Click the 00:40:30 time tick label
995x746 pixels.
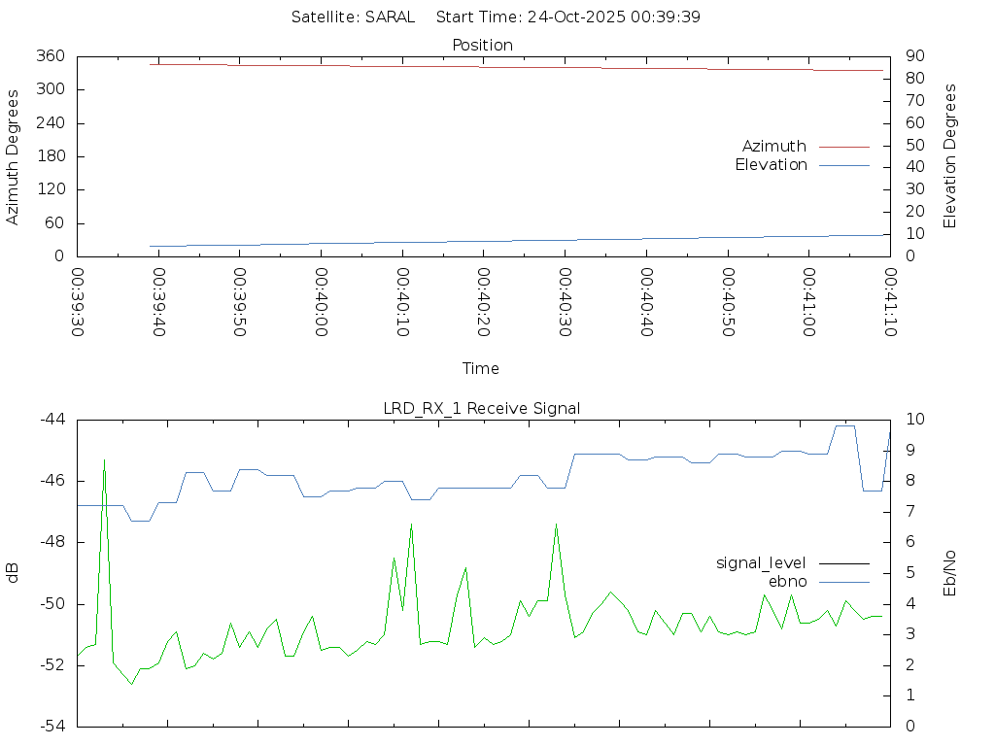(565, 303)
